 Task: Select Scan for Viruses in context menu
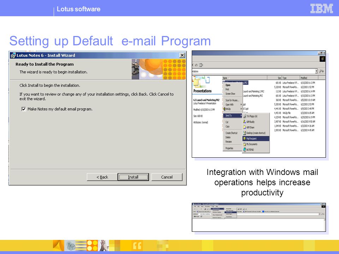232,100
